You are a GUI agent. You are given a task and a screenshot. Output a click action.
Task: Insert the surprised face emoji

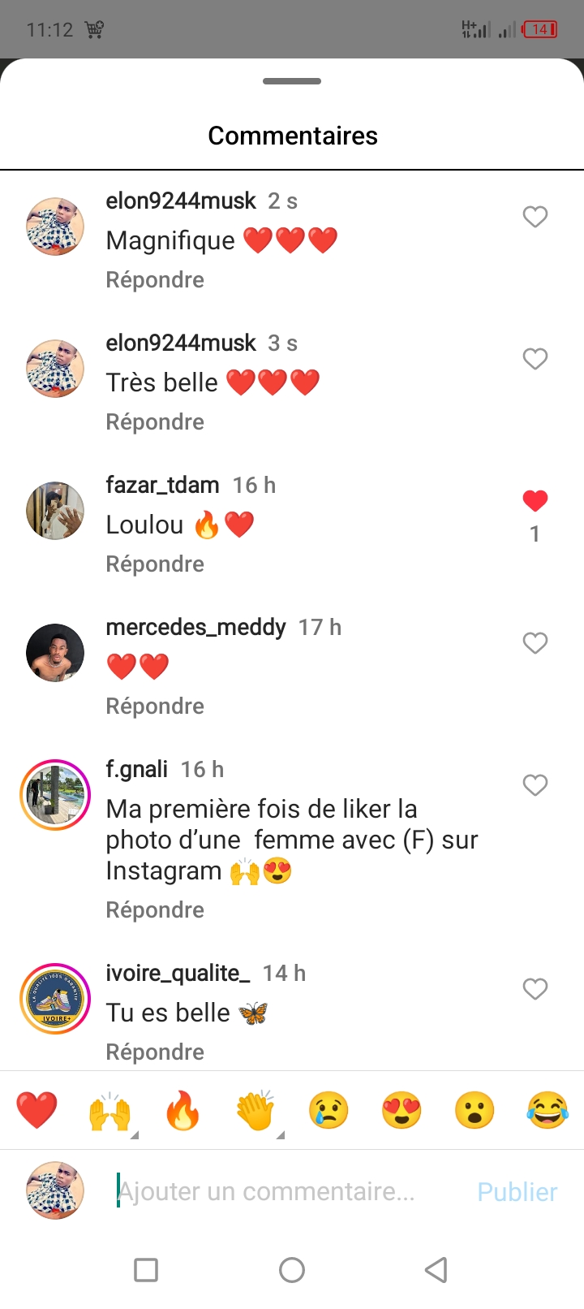[x=474, y=1110]
